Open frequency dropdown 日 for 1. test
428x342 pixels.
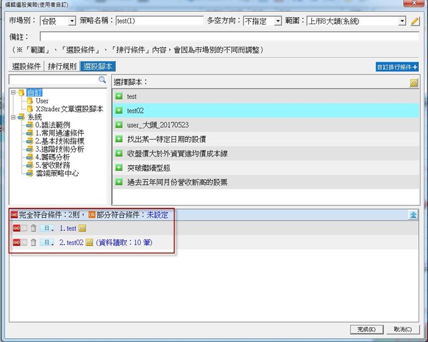(47, 228)
